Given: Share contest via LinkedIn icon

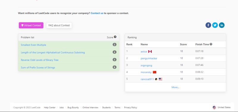Looking at the screenshot, I should [222, 25].
